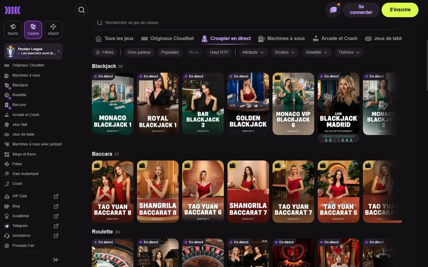Image resolution: width=428 pixels, height=267 pixels.
Task: Click the Jeux télé sidebar icon
Action: tap(6, 125)
